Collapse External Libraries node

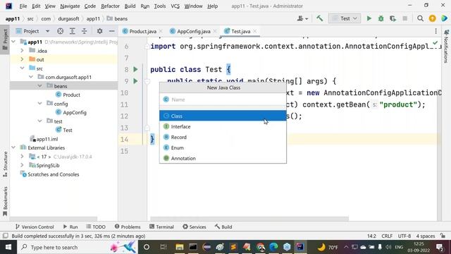tap(13, 147)
